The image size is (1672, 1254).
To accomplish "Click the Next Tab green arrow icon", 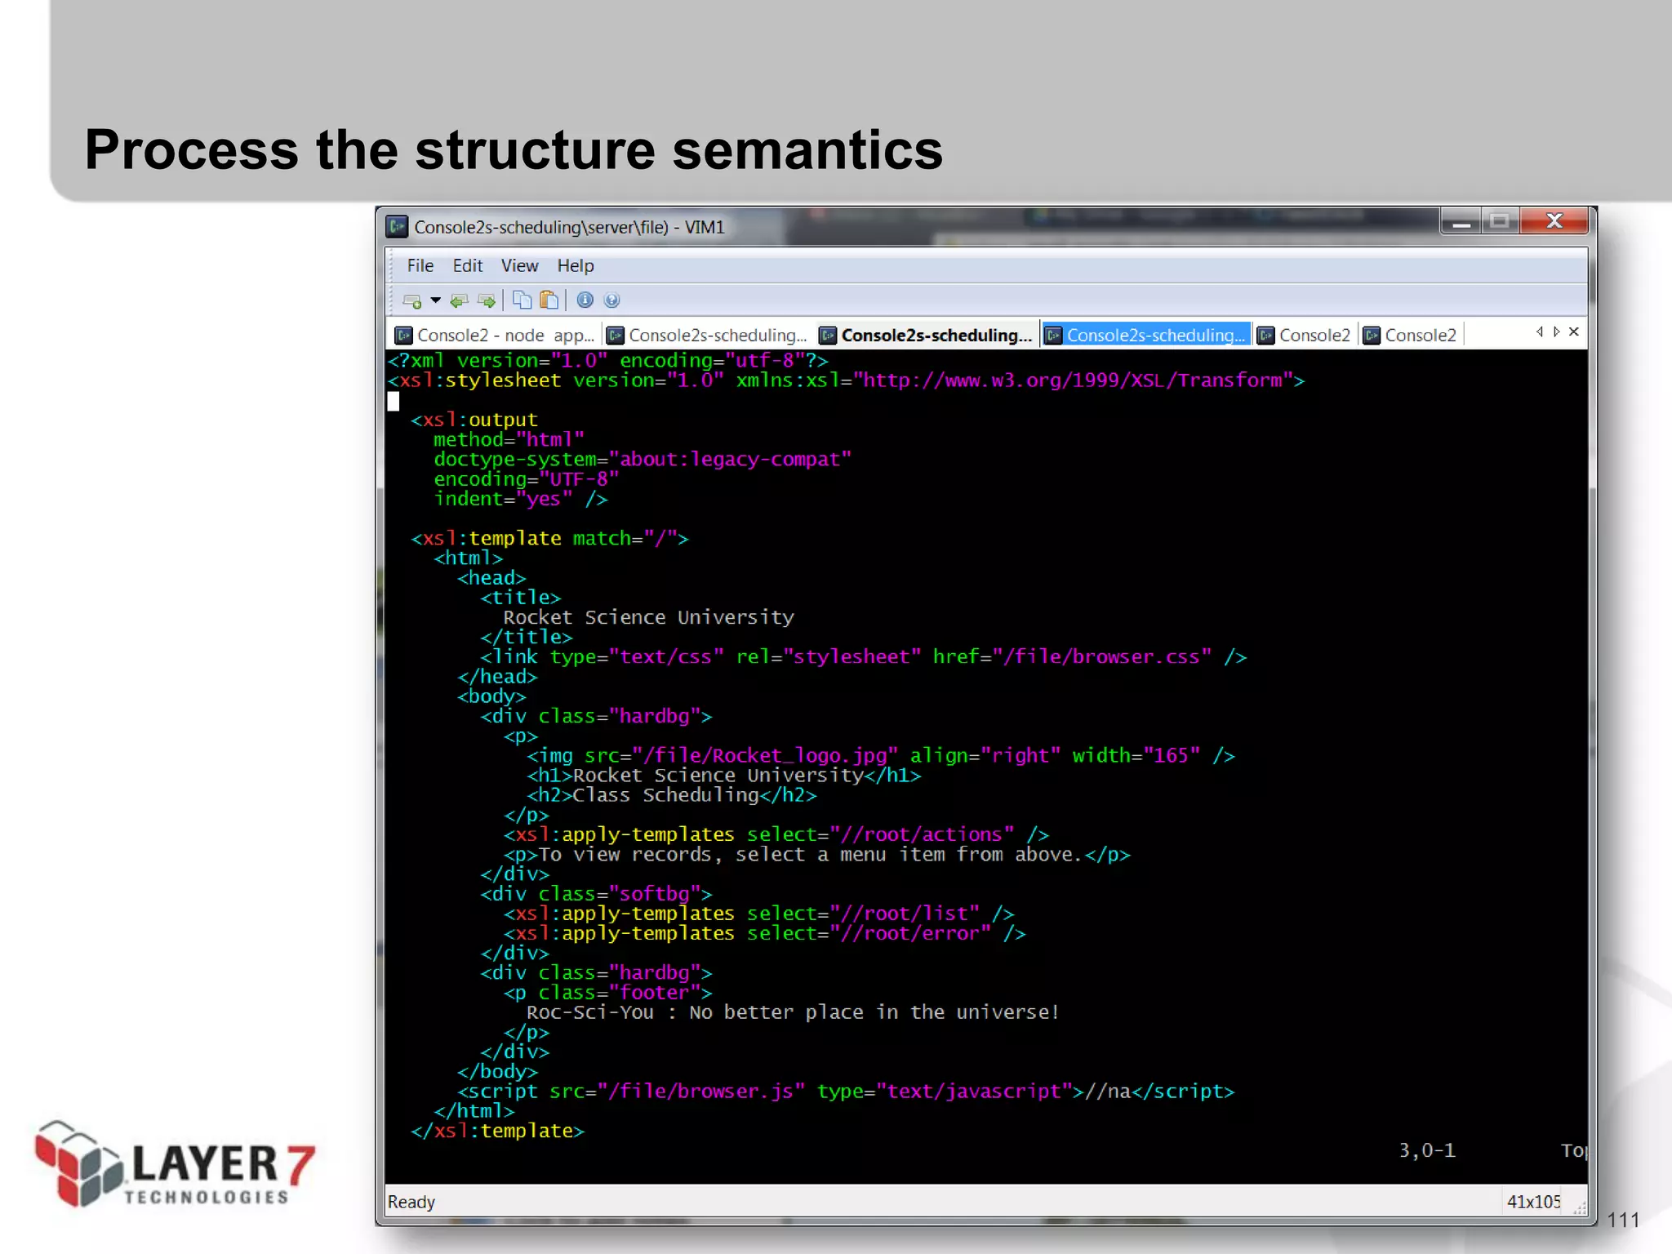I will (x=487, y=301).
